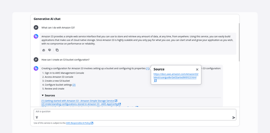Image resolution: width=270 pixels, height=133 pixels.
Task: Open Getting started with Amazon S3 source link
Action: tap(78, 101)
